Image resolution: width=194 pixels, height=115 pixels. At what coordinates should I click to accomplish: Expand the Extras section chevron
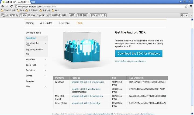46,76
